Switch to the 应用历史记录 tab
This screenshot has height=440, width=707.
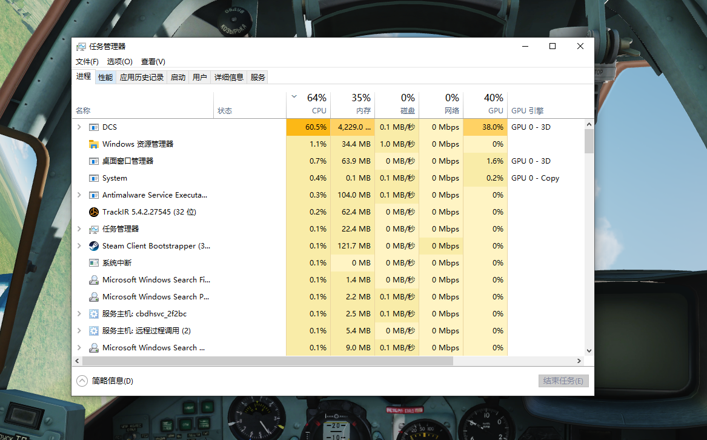142,78
